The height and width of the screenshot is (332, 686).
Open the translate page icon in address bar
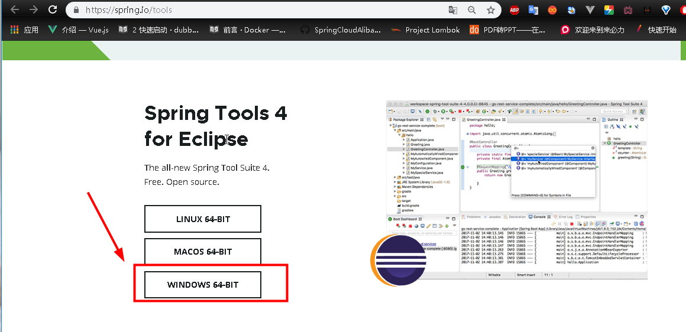[453, 10]
